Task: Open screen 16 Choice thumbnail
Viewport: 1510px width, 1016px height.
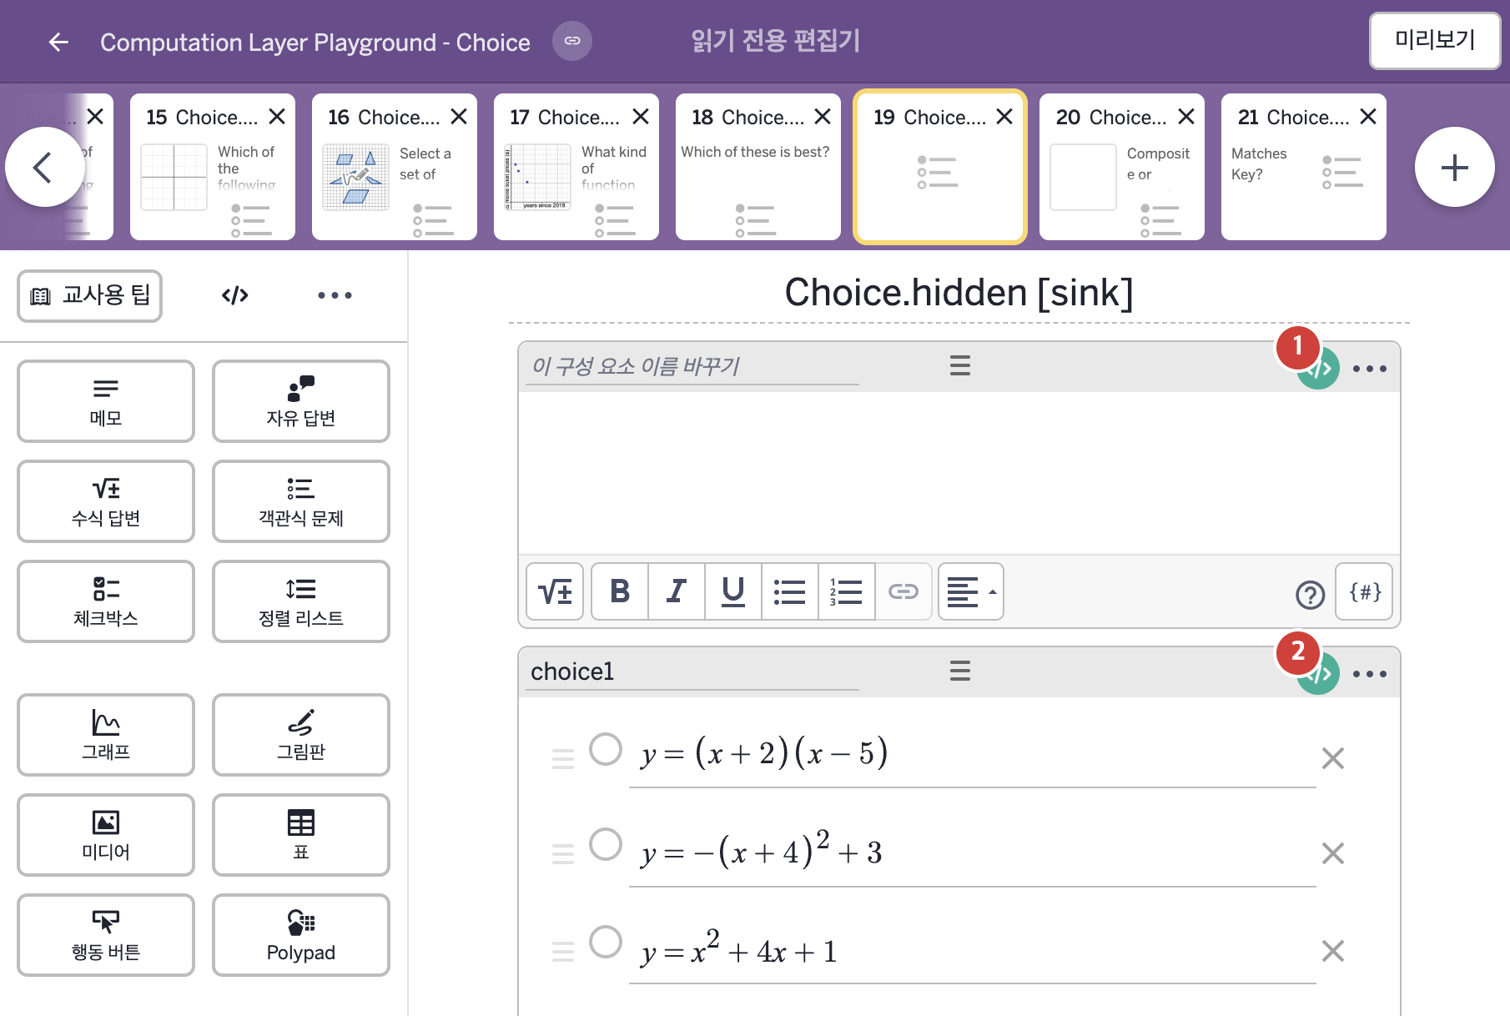Action: coord(395,167)
